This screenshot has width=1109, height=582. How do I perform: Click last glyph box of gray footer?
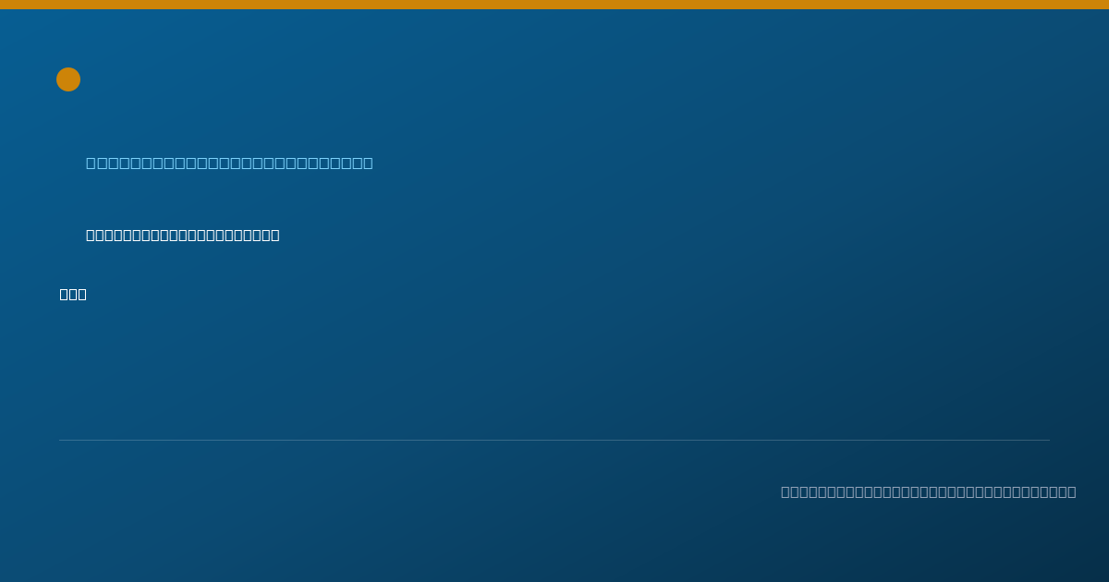pos(1071,491)
